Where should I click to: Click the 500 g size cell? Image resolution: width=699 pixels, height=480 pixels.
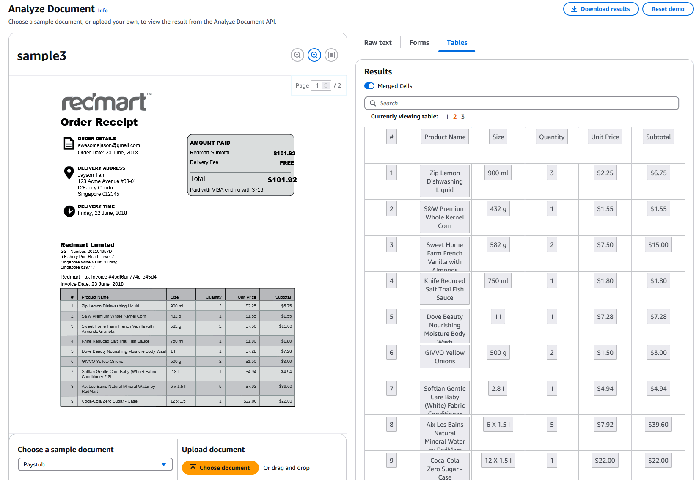tap(498, 352)
